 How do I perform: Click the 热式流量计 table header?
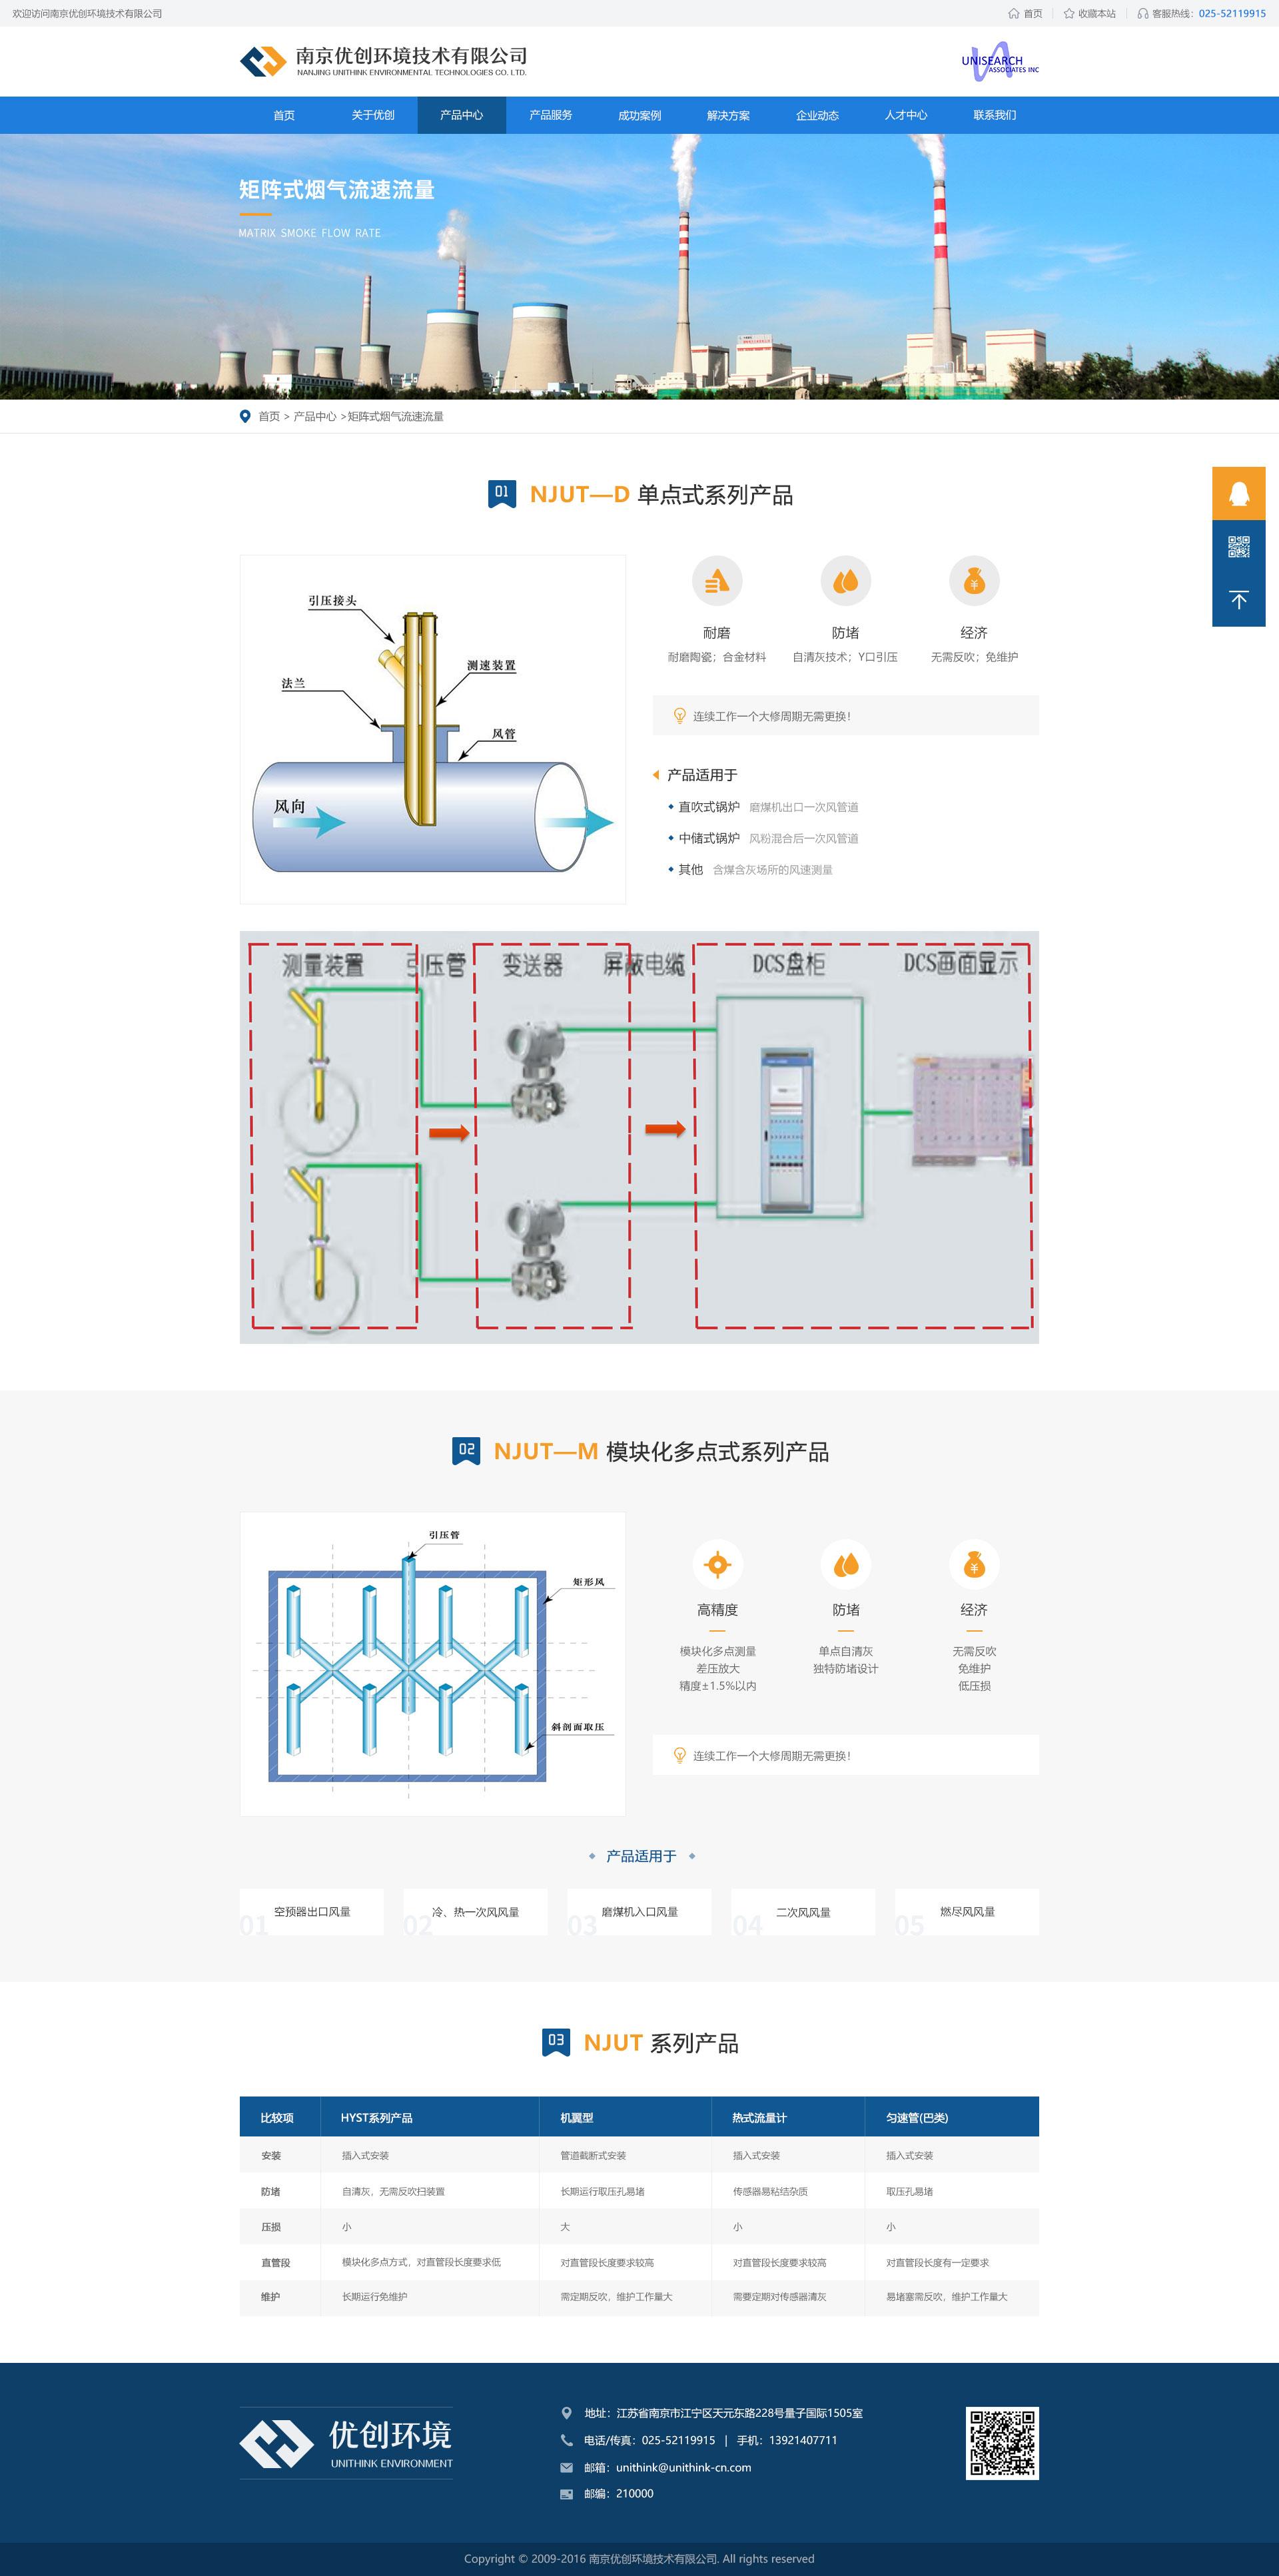788,2117
